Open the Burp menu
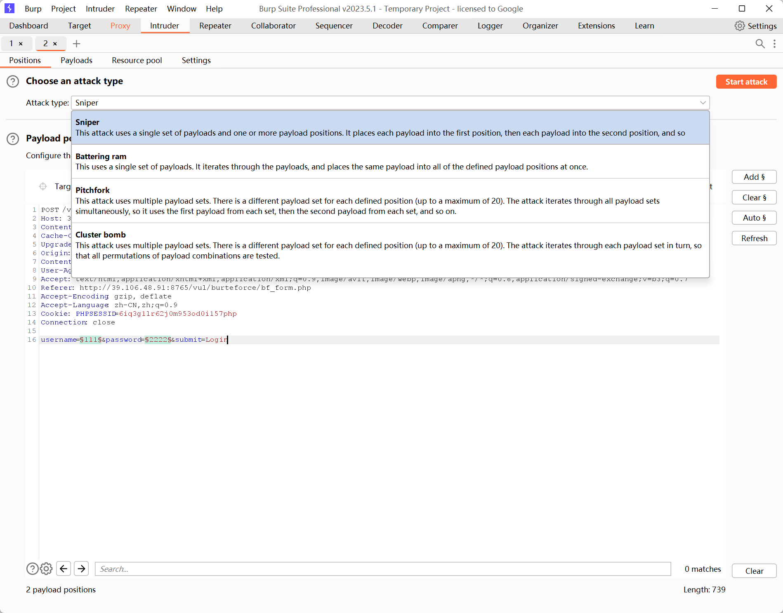783x613 pixels. click(33, 9)
